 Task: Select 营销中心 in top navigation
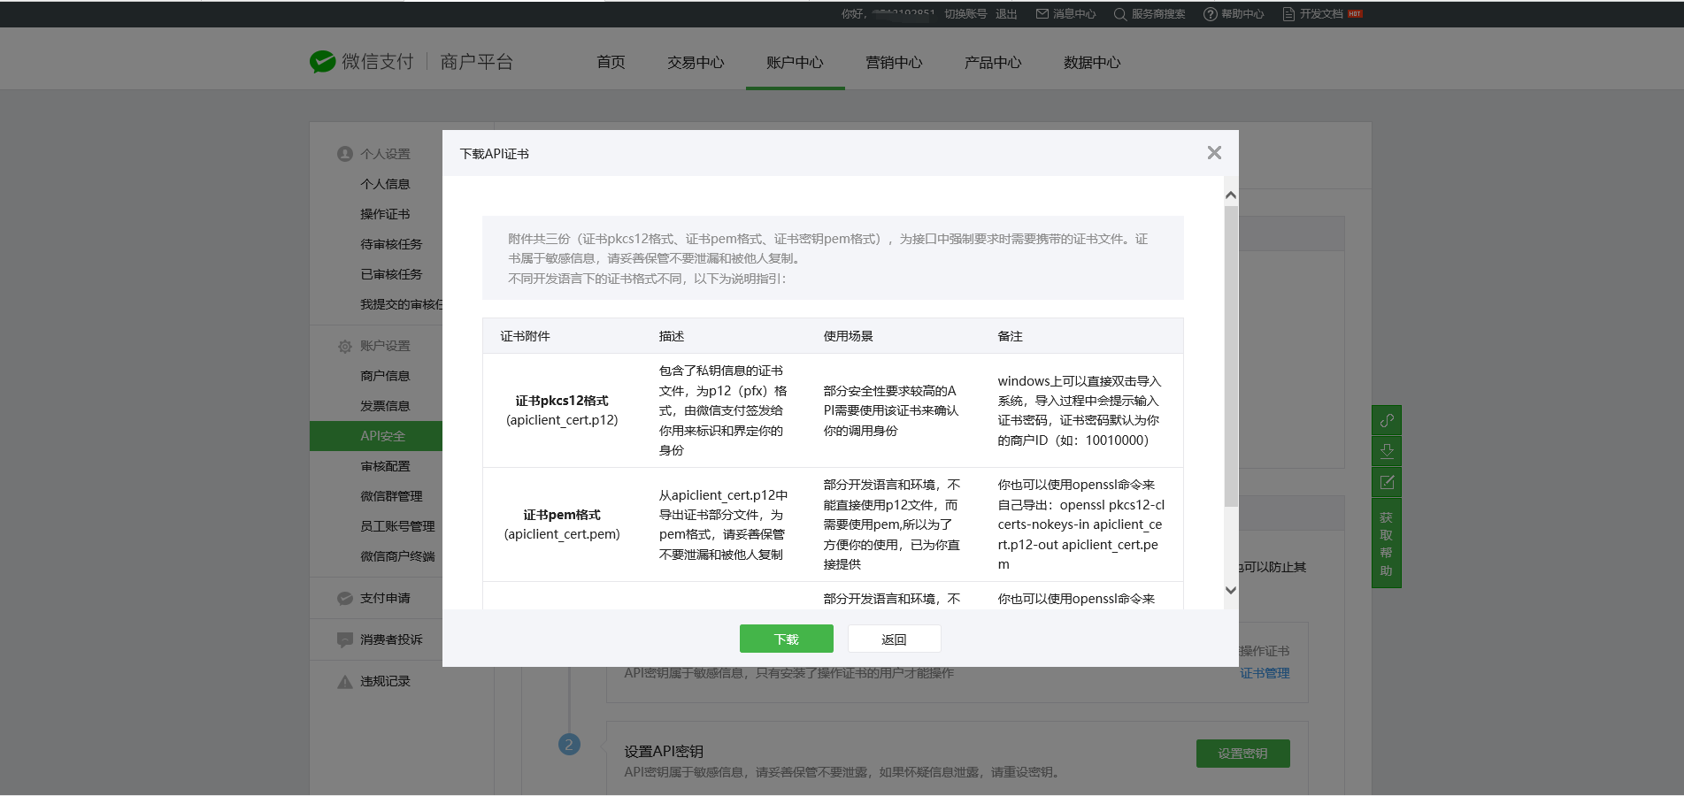tap(894, 63)
